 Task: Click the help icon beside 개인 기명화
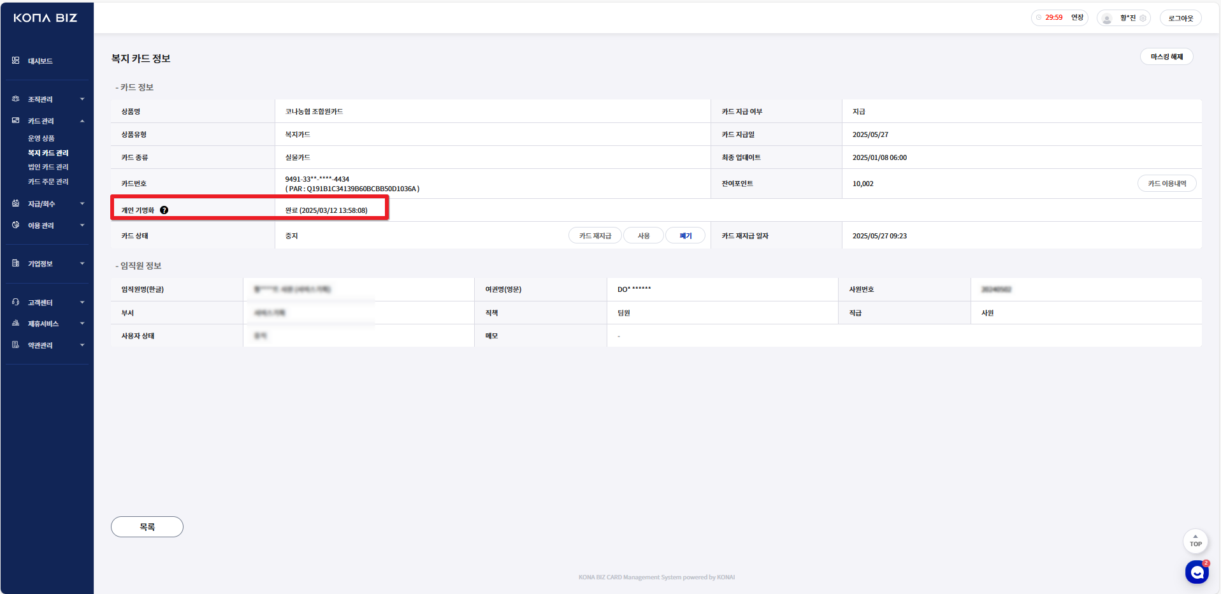pos(164,210)
